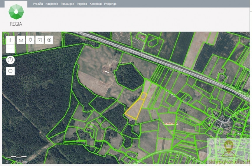Click the 0.2 km scale bar

coord(16,159)
